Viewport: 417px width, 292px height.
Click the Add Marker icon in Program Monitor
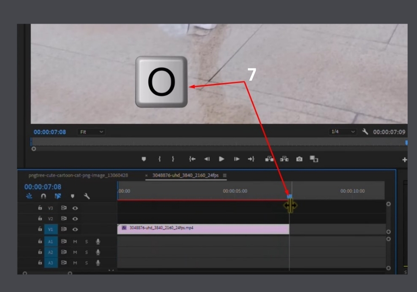click(144, 159)
